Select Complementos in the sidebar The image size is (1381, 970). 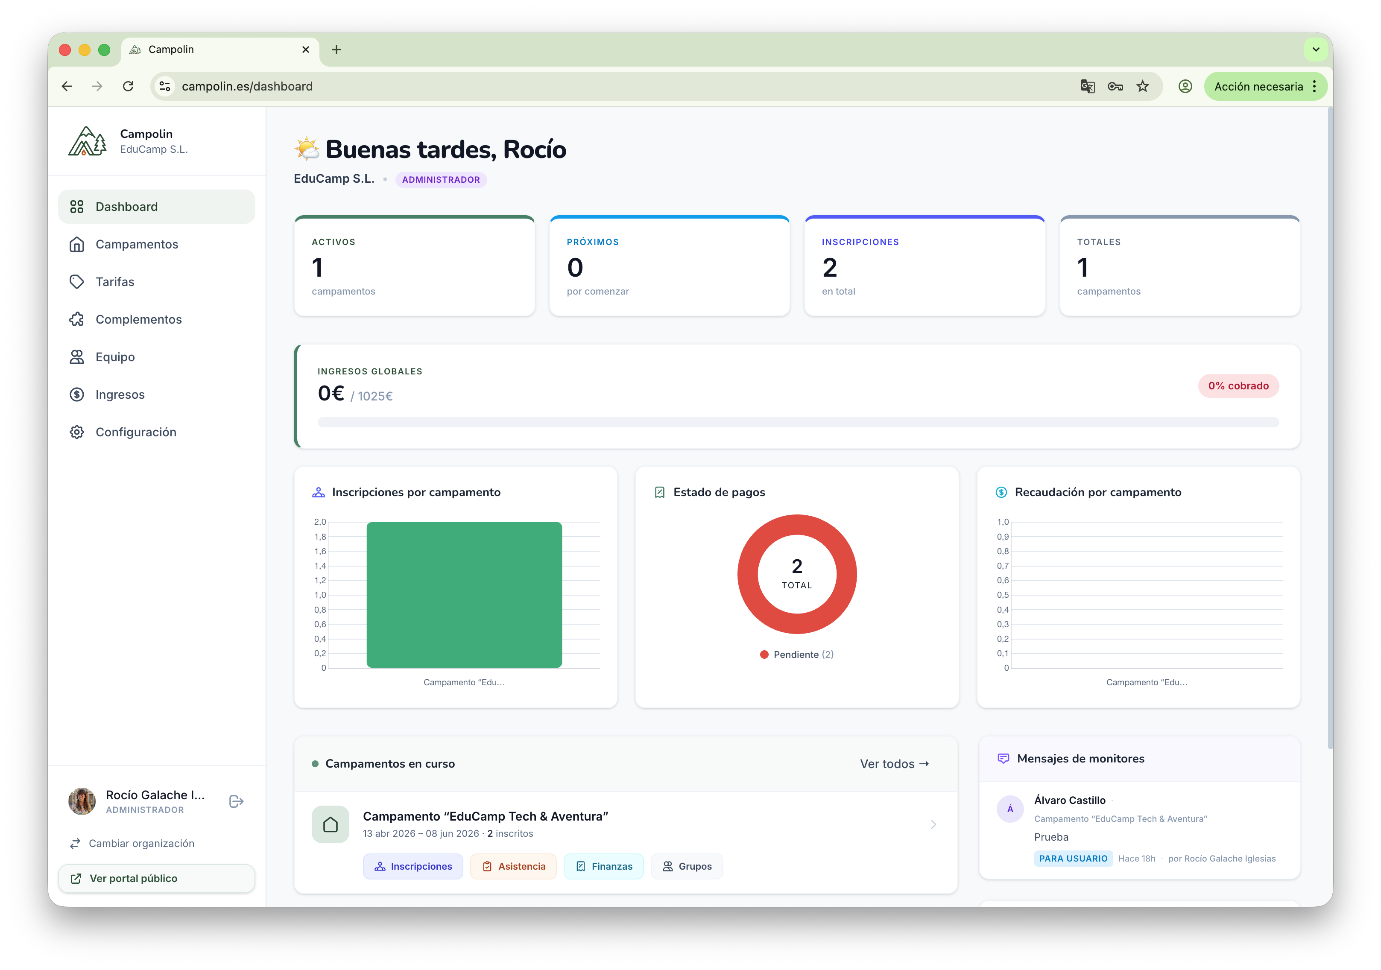tap(156, 319)
